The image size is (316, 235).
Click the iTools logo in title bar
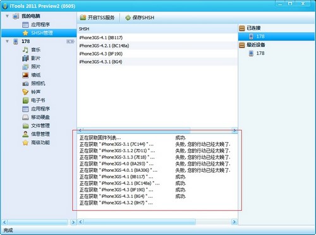[x=5, y=6]
